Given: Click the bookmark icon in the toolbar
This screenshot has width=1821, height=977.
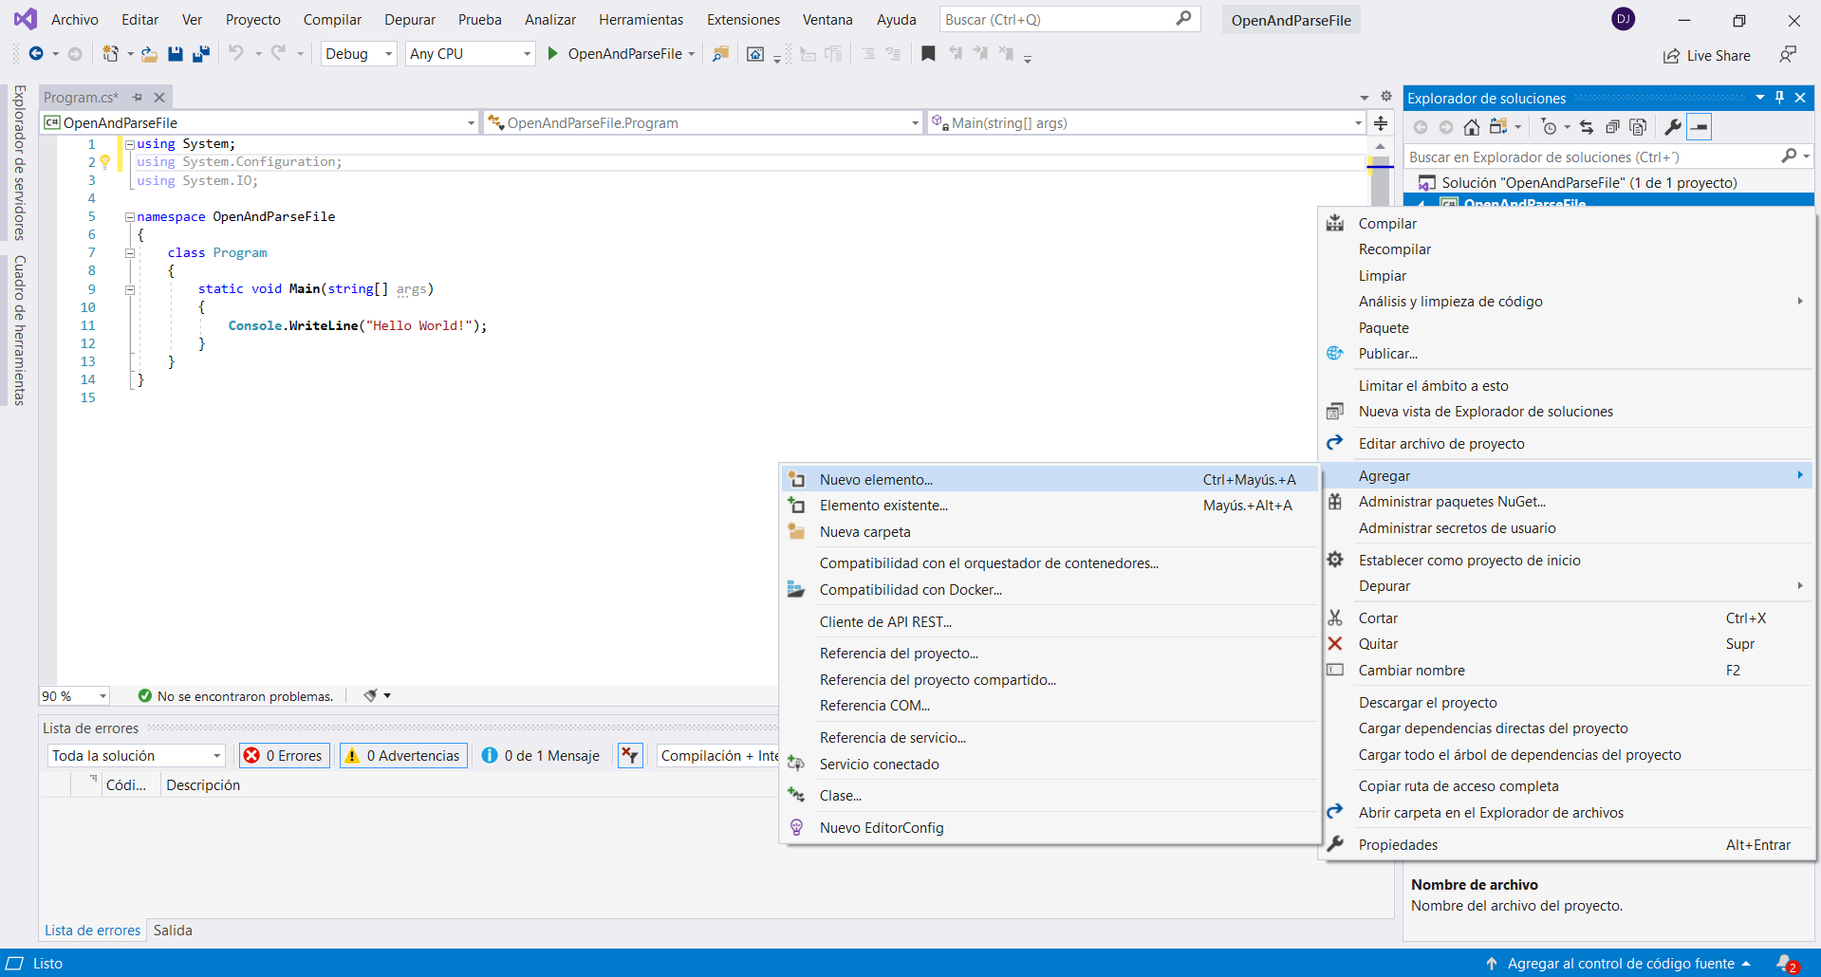Looking at the screenshot, I should 928,54.
